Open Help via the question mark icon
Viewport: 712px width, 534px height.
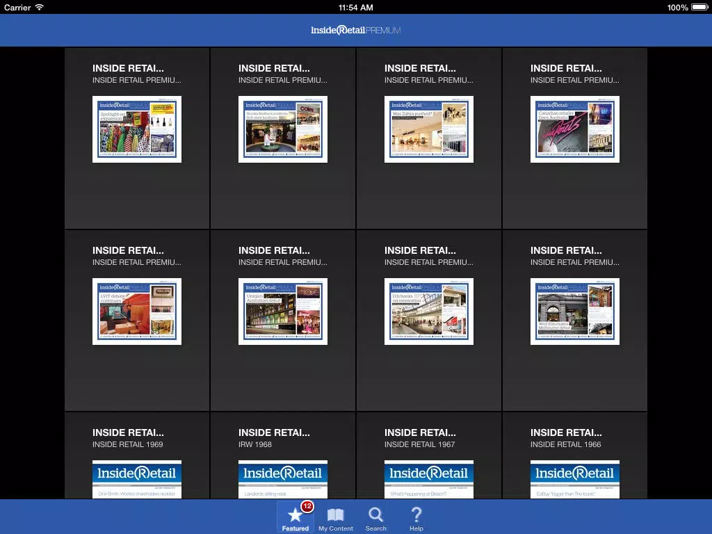(416, 517)
